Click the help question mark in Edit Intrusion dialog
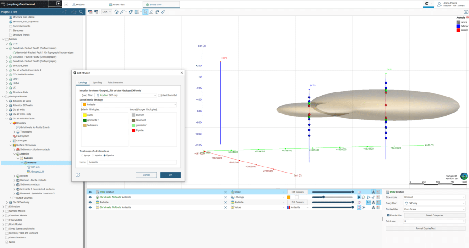 point(78,175)
